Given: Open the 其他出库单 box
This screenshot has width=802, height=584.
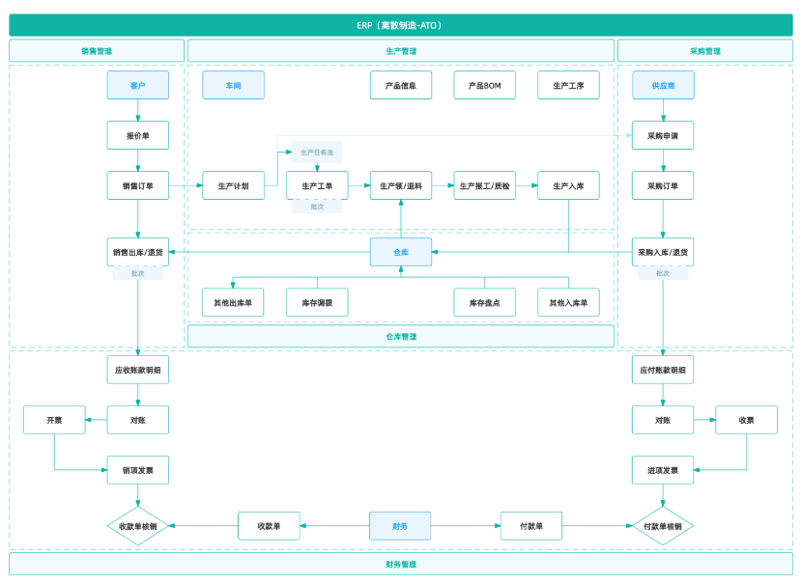Looking at the screenshot, I should tap(233, 302).
